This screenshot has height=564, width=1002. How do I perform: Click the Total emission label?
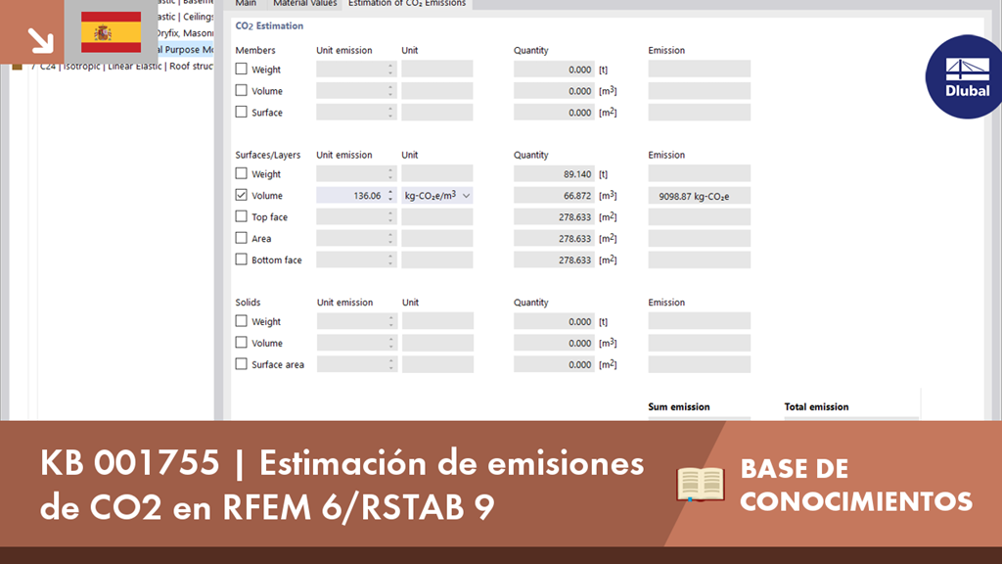coord(816,406)
